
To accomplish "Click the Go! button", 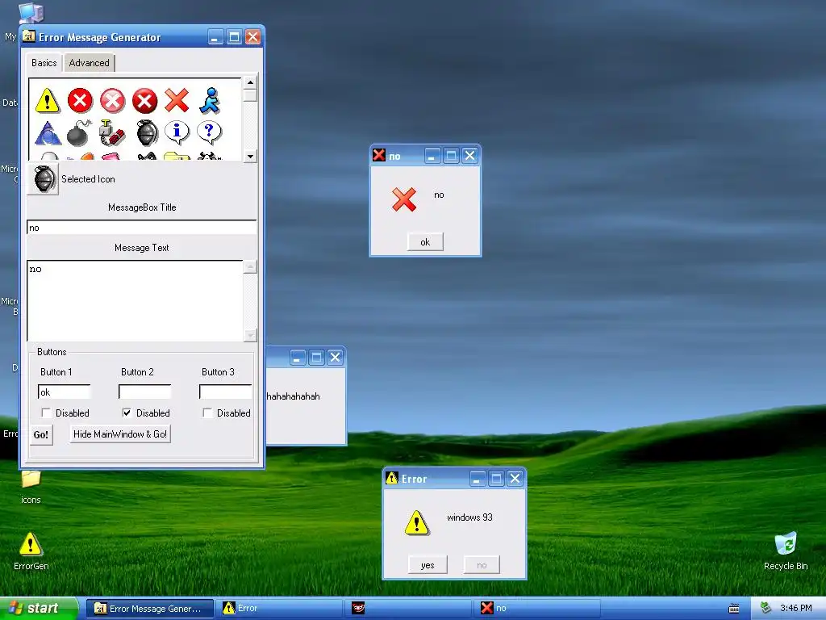I will [41, 435].
